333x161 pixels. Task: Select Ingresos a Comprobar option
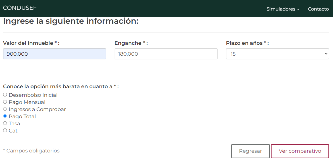(x=5, y=109)
